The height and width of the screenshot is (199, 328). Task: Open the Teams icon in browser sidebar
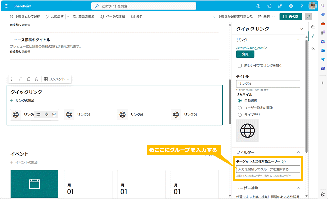click(x=323, y=68)
